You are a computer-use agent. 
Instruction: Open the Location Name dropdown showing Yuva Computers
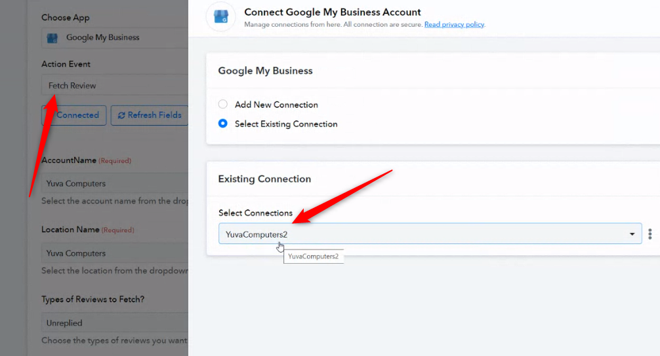[x=115, y=253]
